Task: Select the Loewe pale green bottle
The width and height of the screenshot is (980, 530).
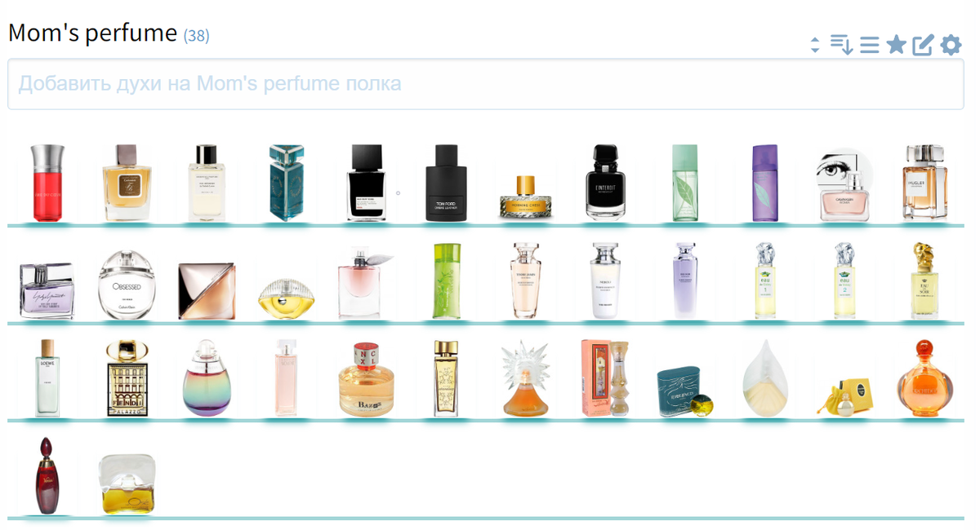Action: 47,378
